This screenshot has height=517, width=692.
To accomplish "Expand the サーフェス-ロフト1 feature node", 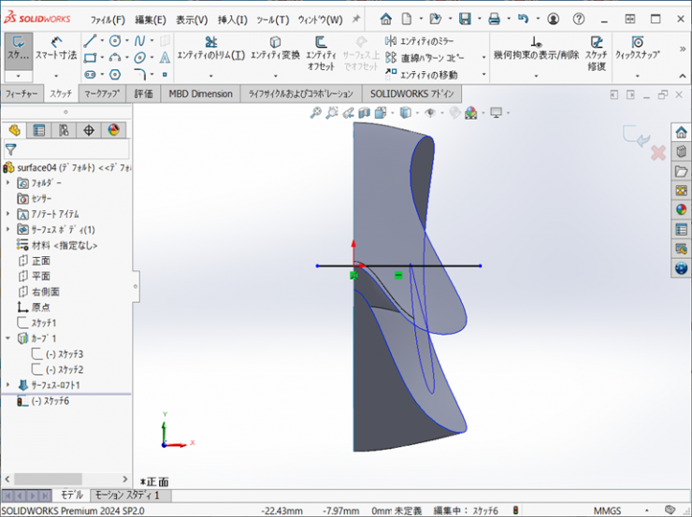I will point(8,385).
